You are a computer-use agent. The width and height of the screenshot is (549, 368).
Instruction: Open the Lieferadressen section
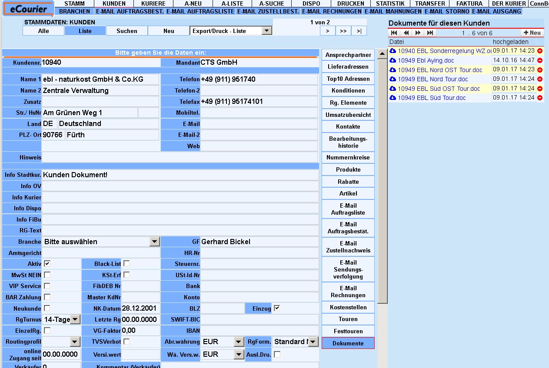tap(348, 67)
